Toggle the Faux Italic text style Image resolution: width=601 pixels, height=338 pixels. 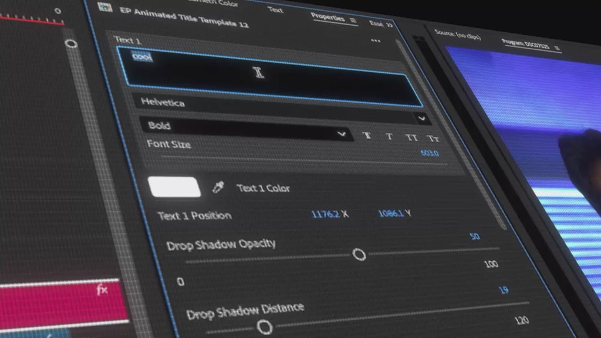[x=389, y=136]
